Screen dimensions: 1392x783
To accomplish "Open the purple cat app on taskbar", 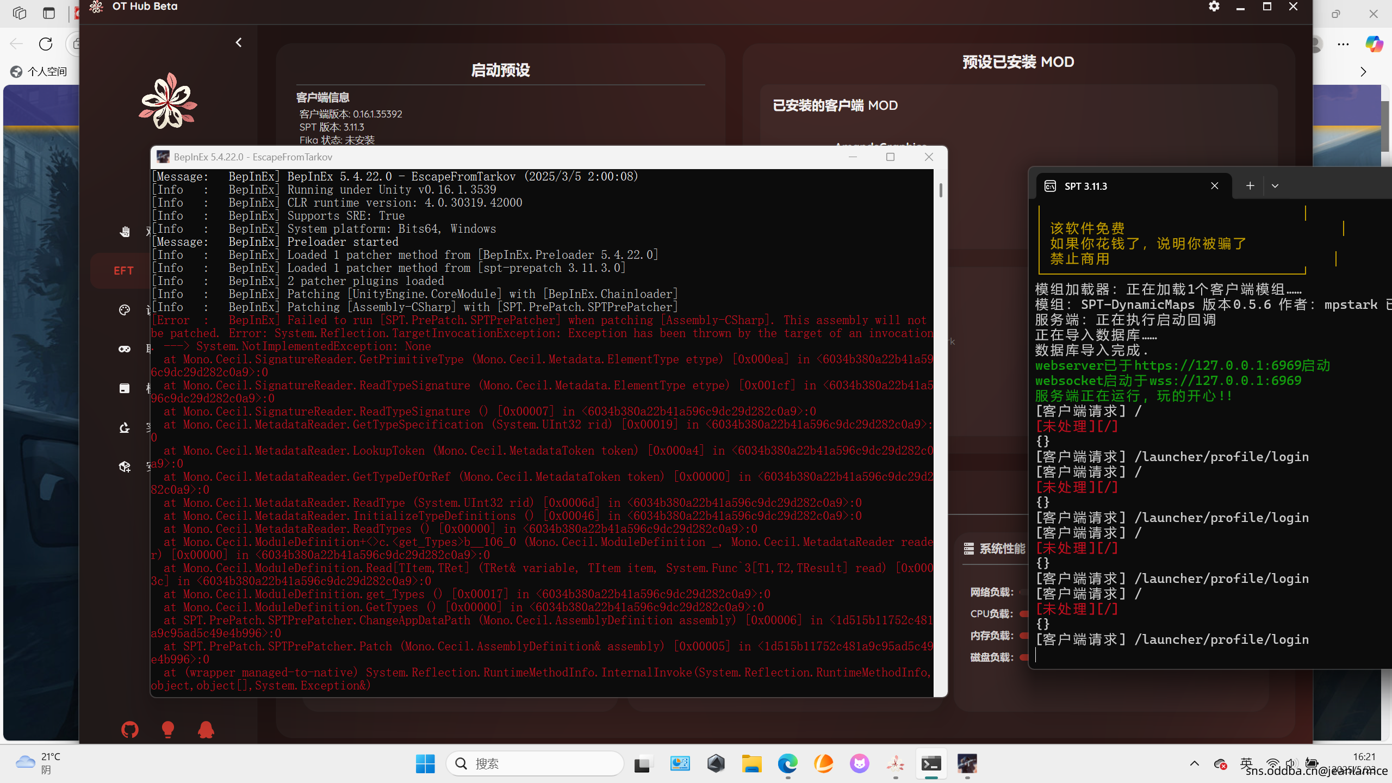I will point(859,764).
